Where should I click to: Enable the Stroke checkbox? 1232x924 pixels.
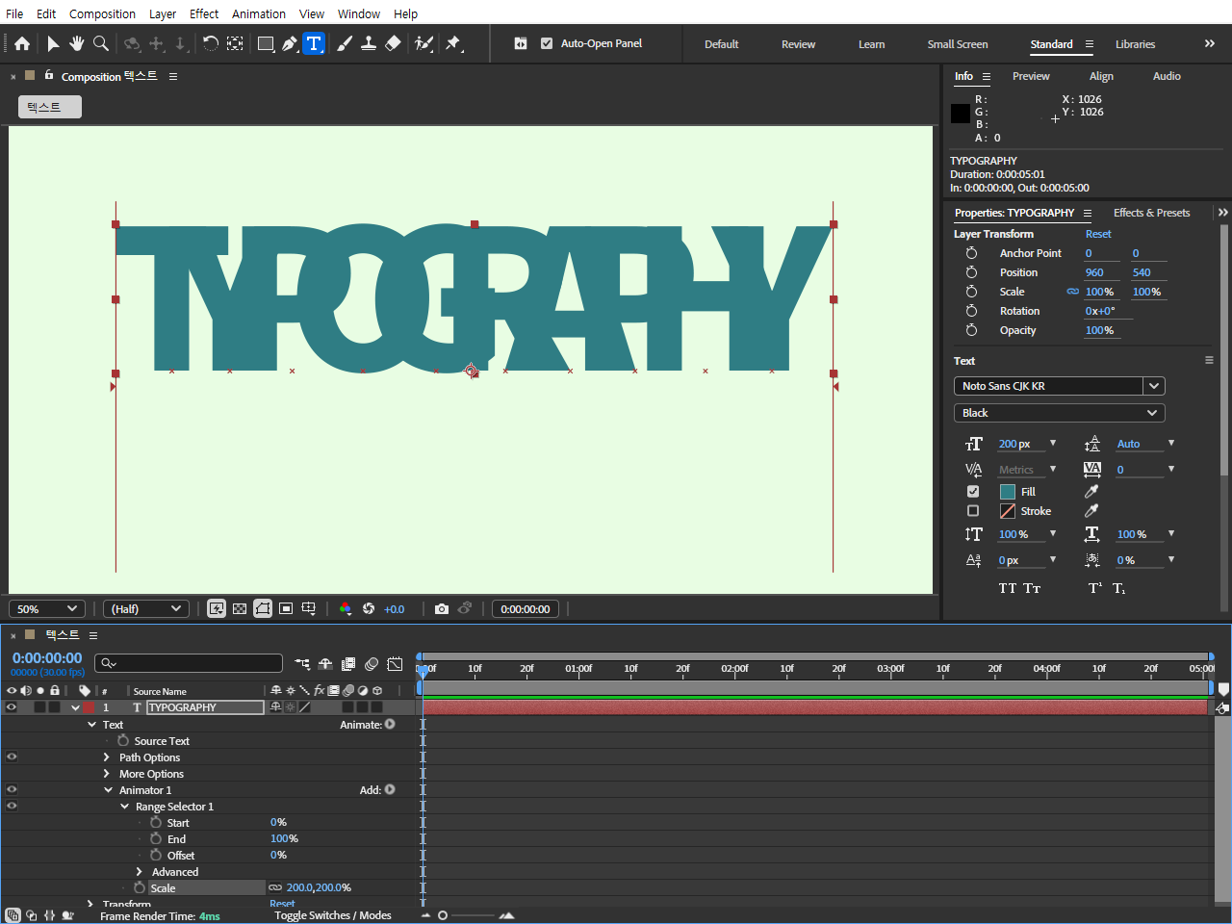pyautogui.click(x=973, y=511)
